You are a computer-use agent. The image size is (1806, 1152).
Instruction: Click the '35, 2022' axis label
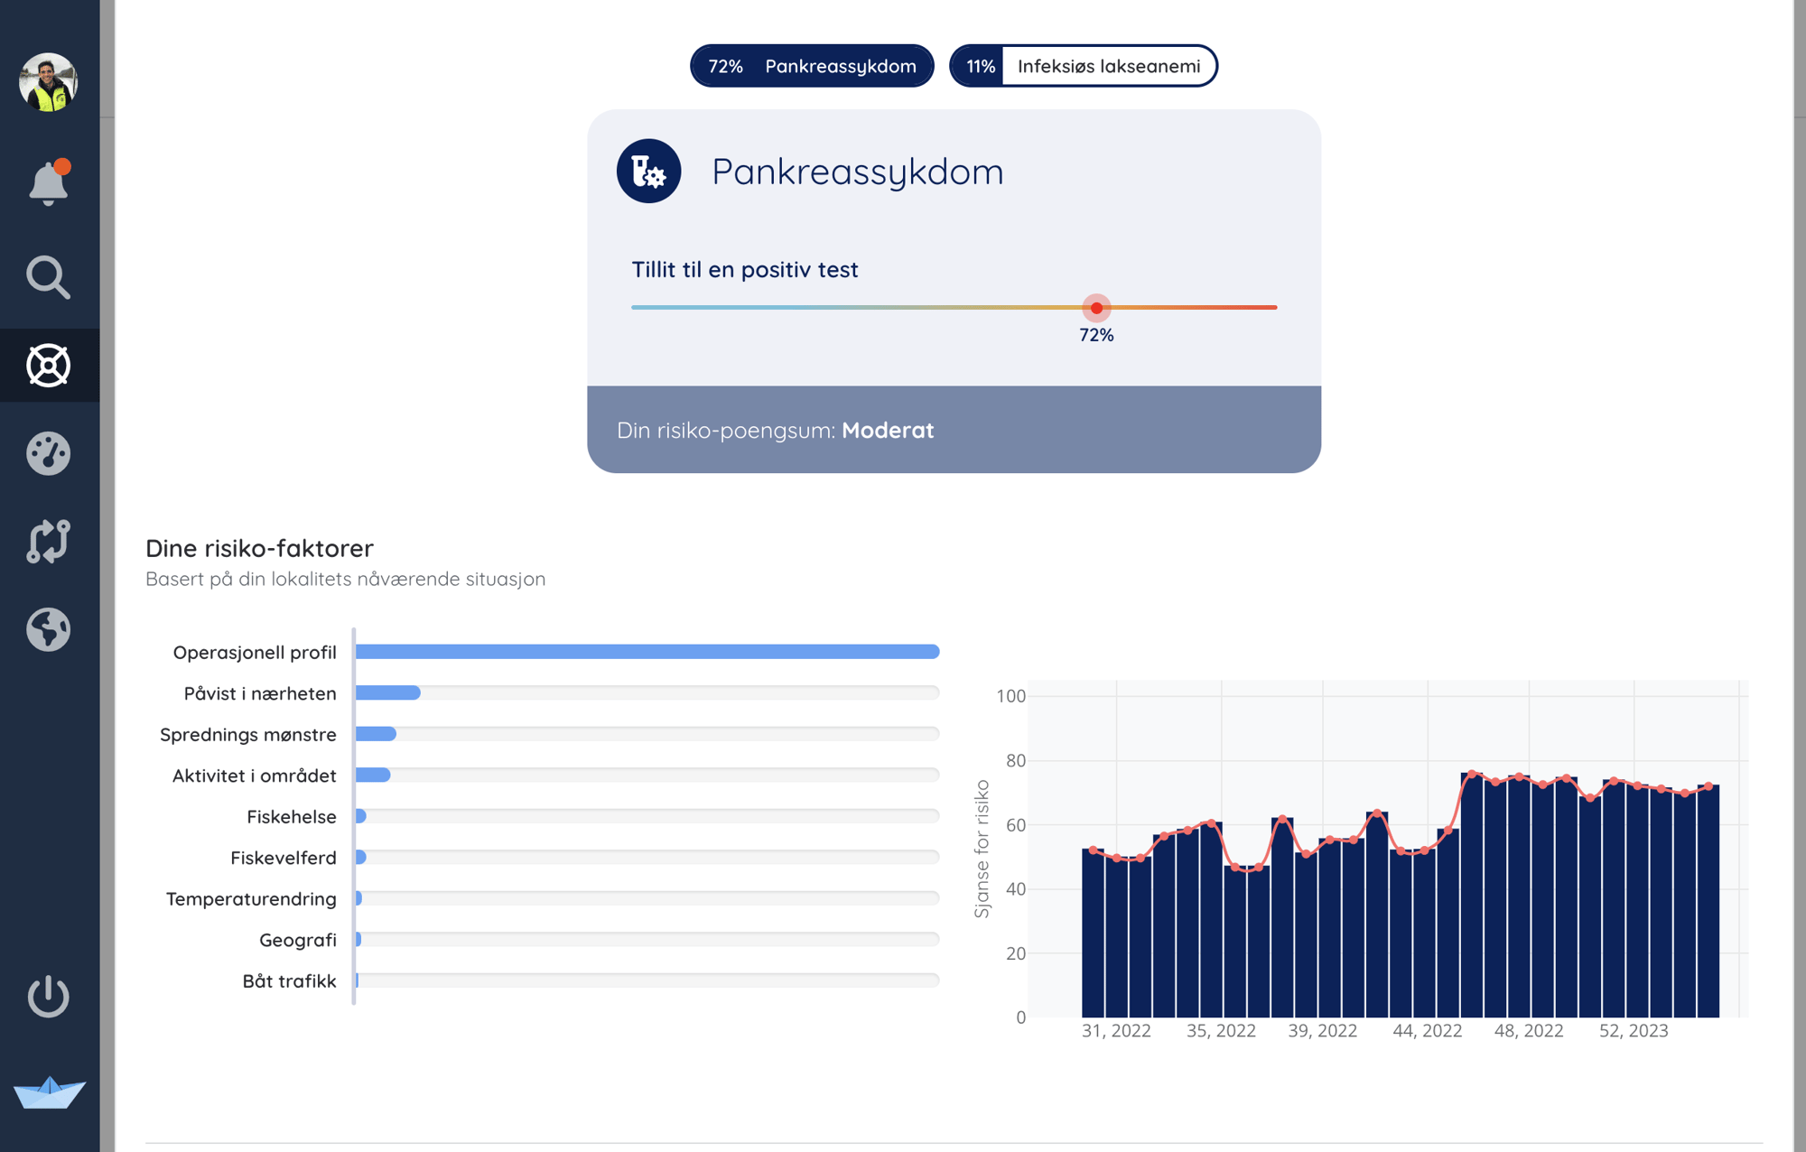point(1221,1031)
